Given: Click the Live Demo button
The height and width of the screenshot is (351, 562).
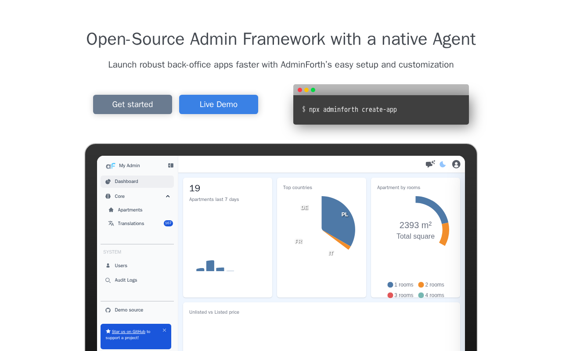Looking at the screenshot, I should [219, 104].
